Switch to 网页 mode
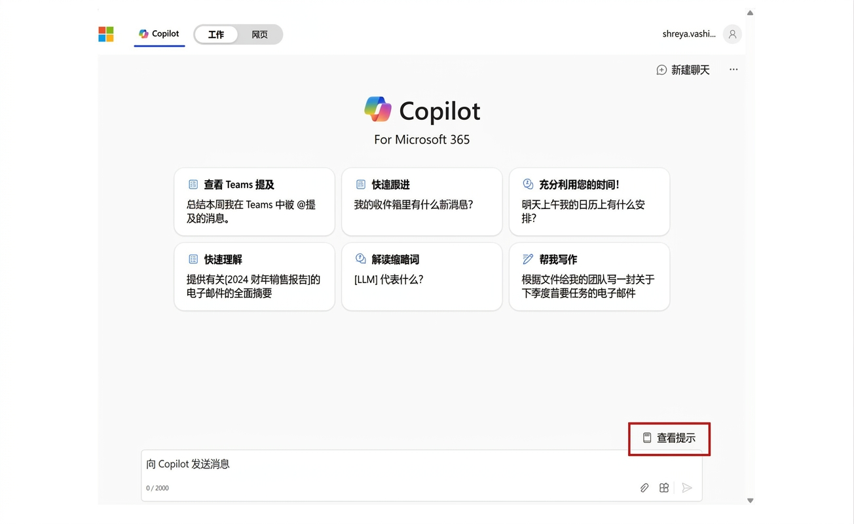Image resolution: width=854 pixels, height=524 pixels. (x=260, y=35)
